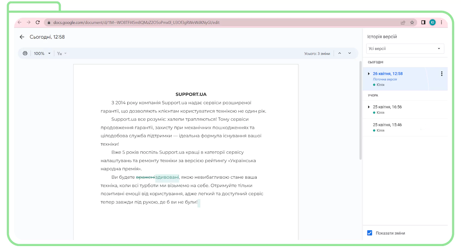Image resolution: width=461 pixels, height=252 pixels.
Task: Click the padlock site info icon
Action: click(49, 23)
